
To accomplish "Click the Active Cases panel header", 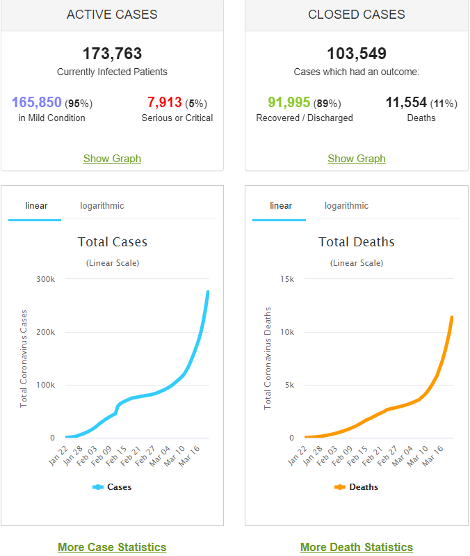I will [x=112, y=15].
